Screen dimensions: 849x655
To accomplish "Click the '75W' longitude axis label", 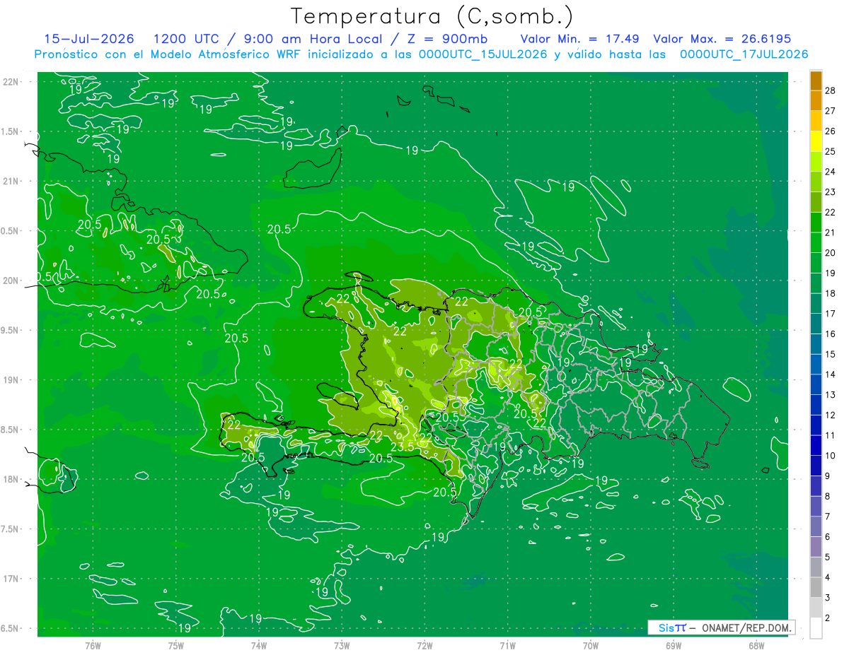I will (176, 645).
